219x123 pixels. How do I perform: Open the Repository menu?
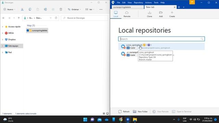(x=138, y=2)
